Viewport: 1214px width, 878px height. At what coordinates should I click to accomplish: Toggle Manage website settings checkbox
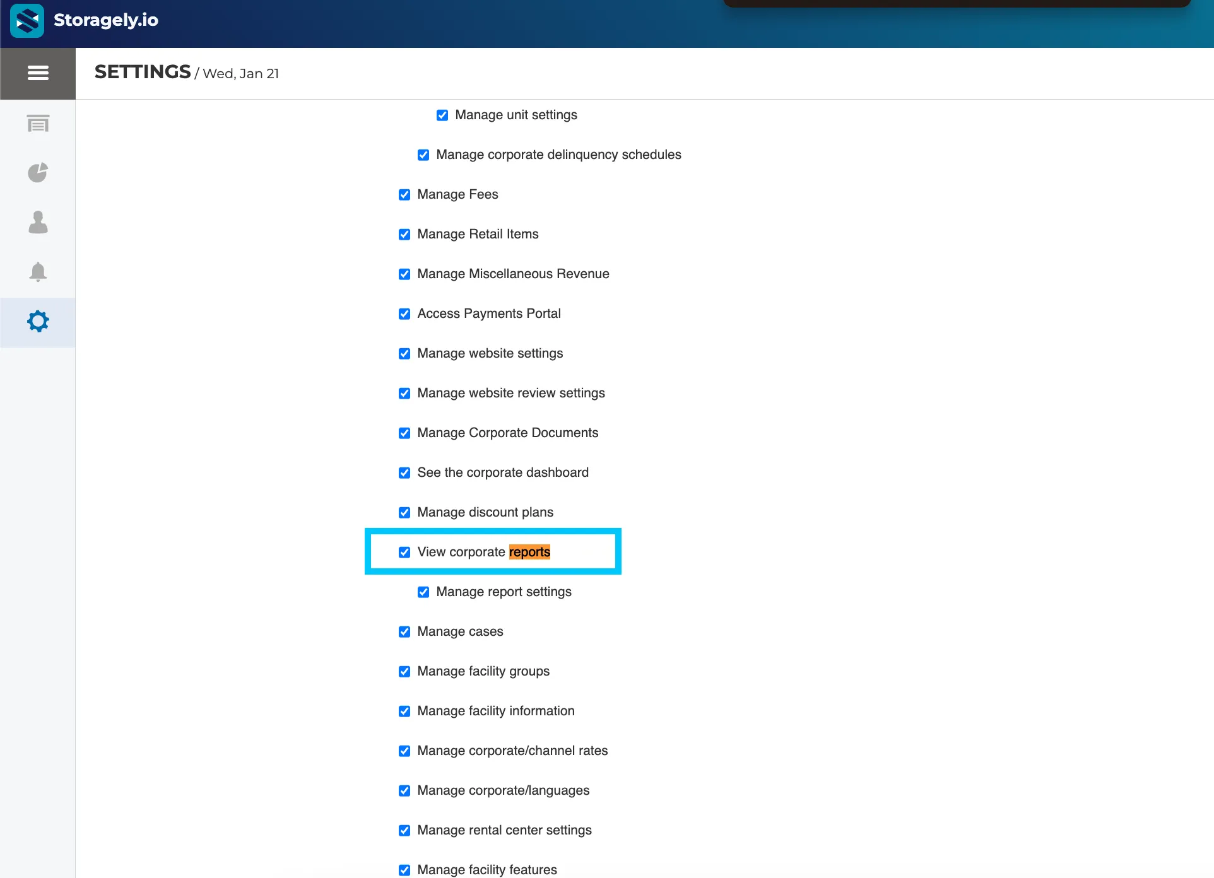click(x=404, y=353)
